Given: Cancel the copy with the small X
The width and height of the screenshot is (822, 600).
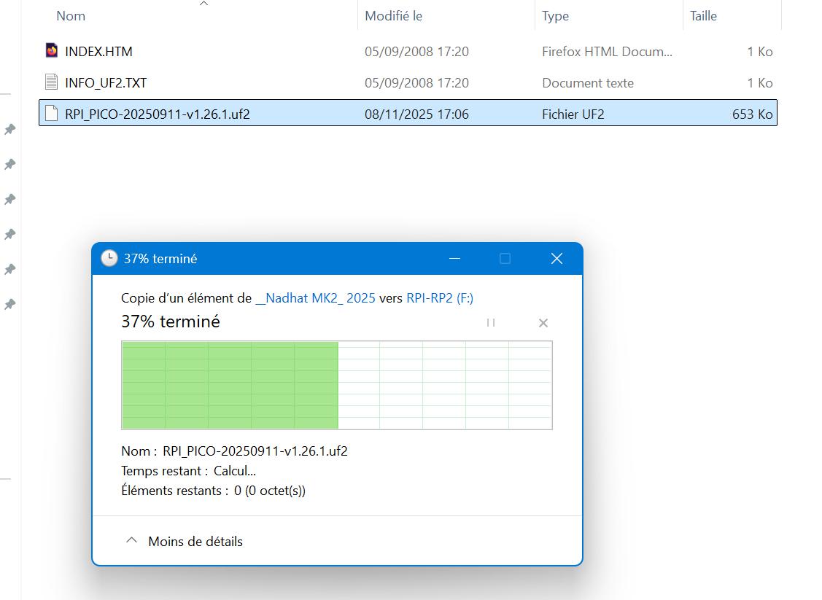Looking at the screenshot, I should (543, 323).
